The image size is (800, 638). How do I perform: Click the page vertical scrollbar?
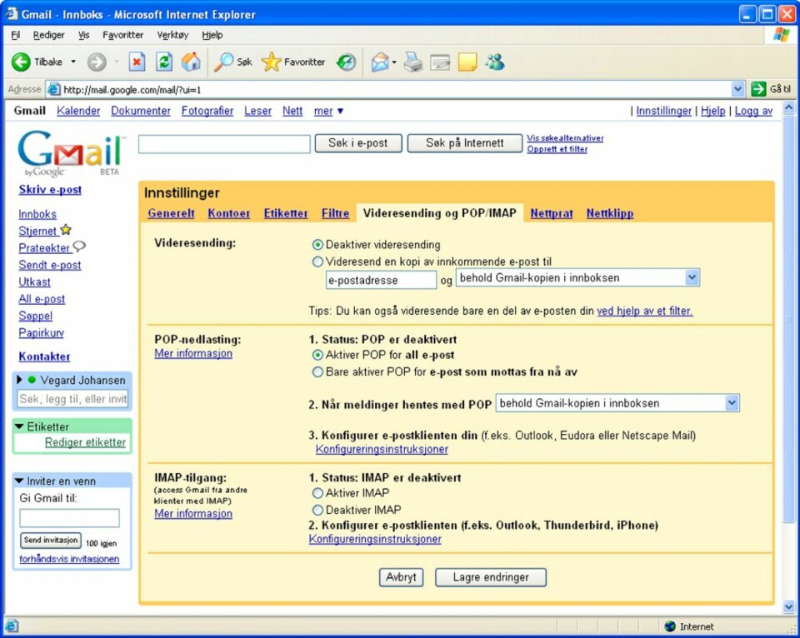[789, 320]
